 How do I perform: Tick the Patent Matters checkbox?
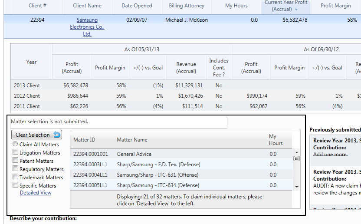[x=15, y=160]
